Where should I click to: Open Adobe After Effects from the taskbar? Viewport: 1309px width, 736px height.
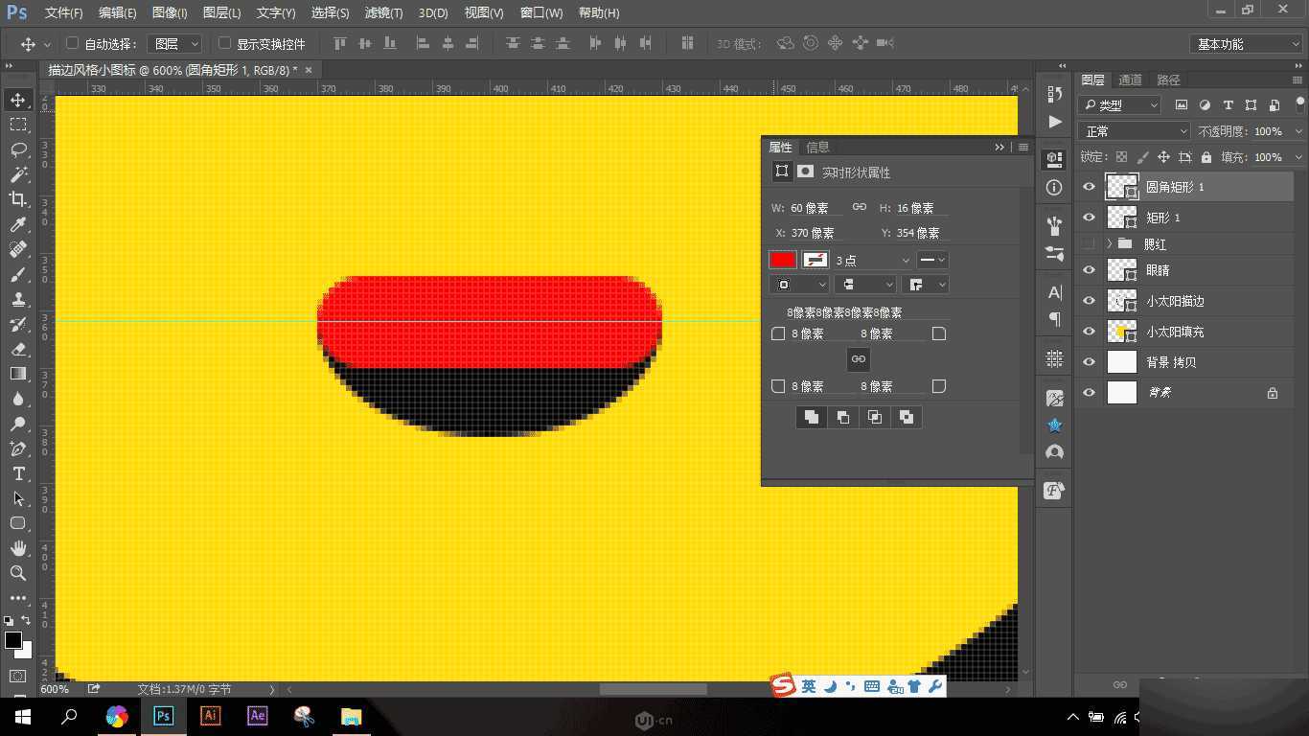pos(257,716)
